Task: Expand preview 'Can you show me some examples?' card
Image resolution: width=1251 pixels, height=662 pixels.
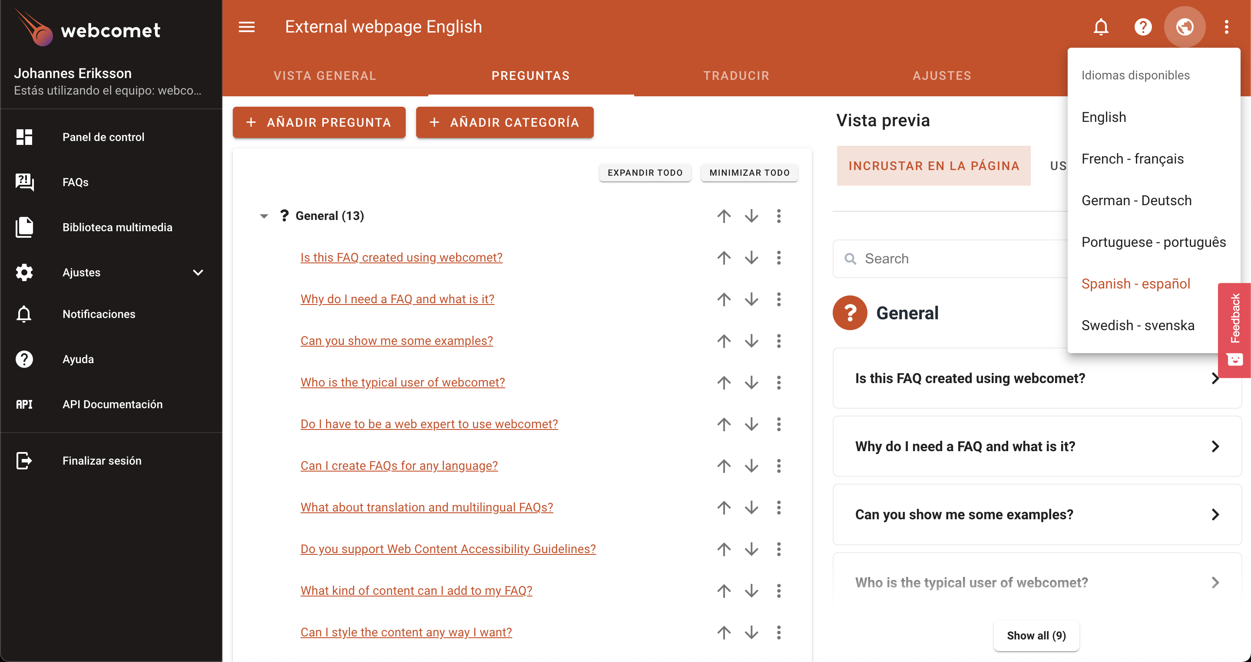Action: tap(1037, 515)
